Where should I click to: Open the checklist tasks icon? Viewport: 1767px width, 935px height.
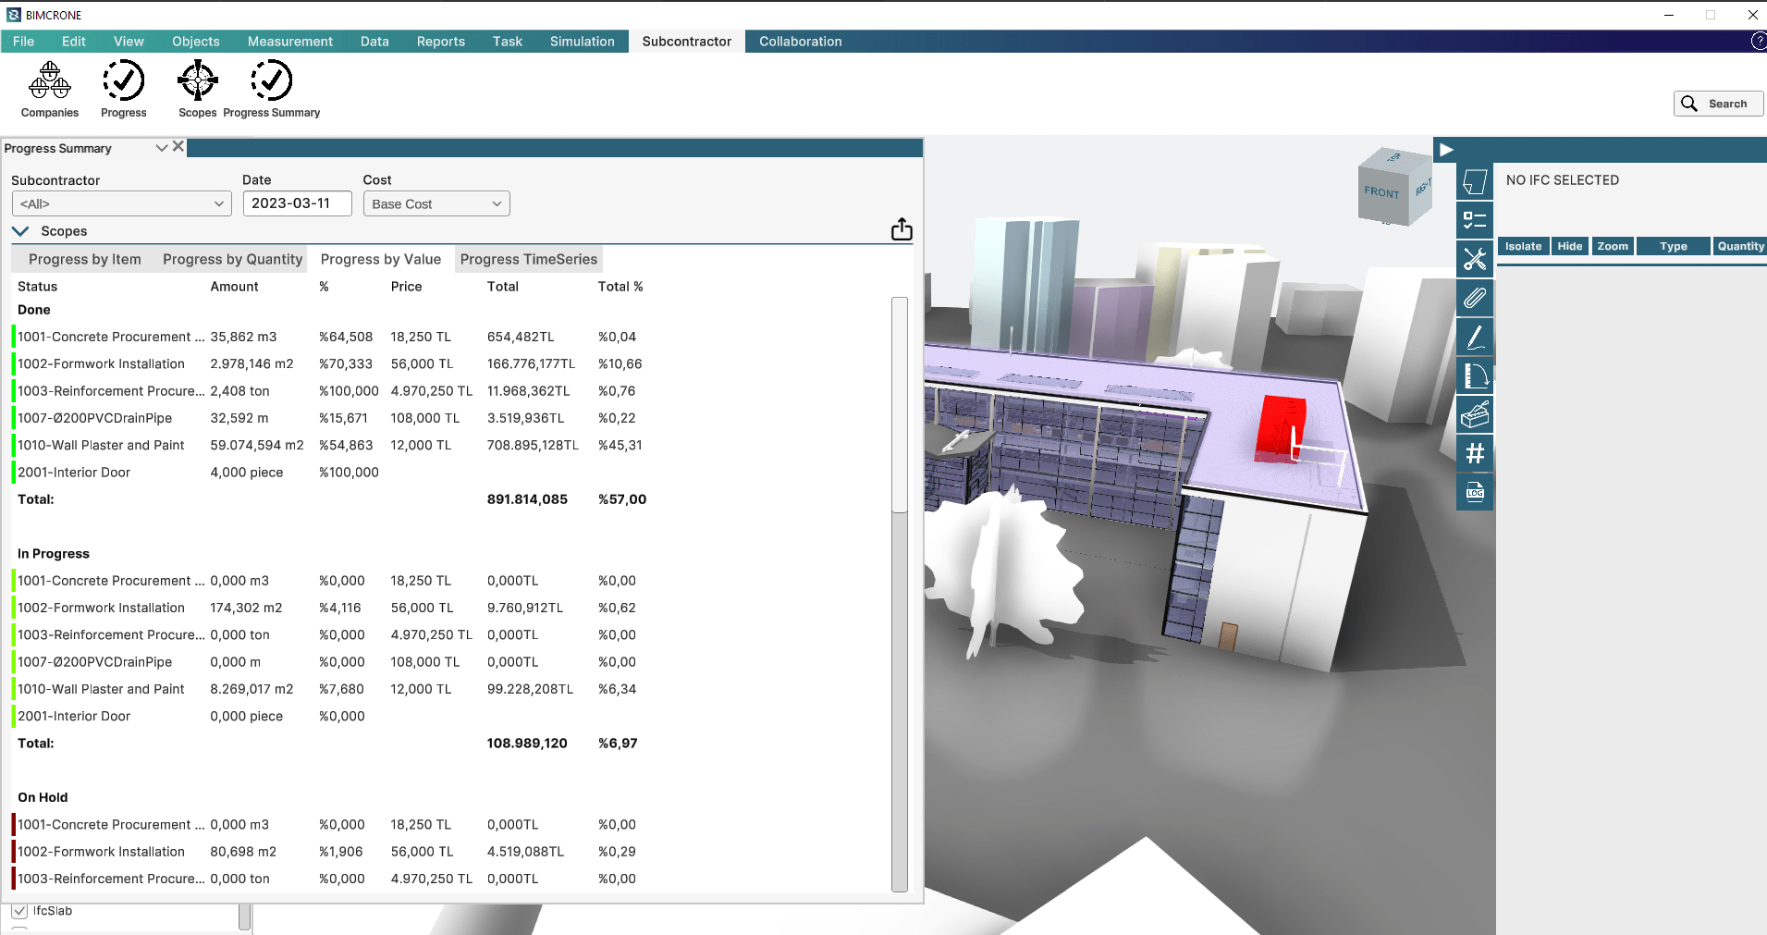coord(1475,220)
